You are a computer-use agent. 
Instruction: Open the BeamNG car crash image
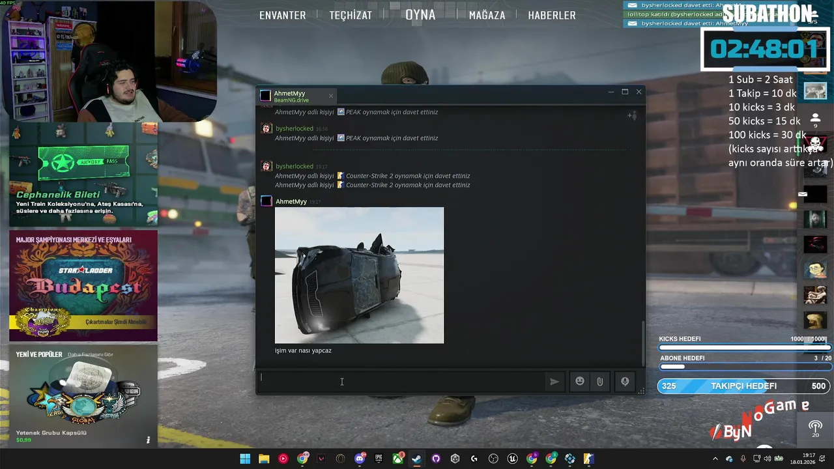(x=359, y=275)
